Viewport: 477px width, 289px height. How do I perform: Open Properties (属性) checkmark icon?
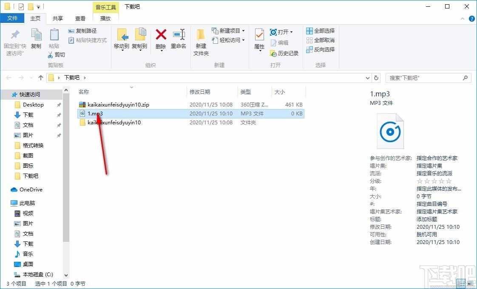coord(259,35)
